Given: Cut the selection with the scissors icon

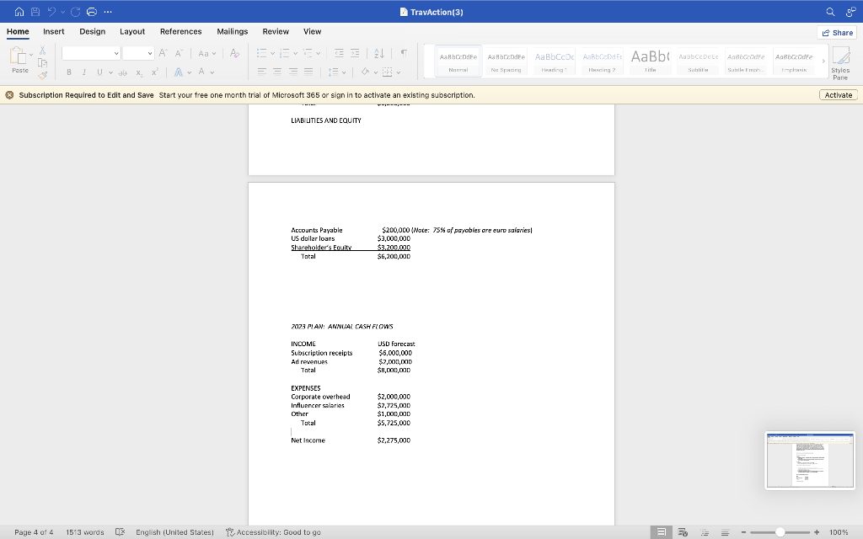Looking at the screenshot, I should pos(42,51).
